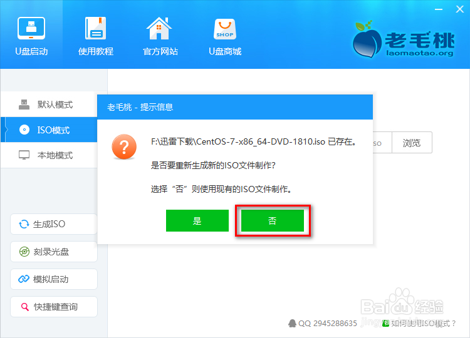Click the 是否要重新生成新的ISO文件制作 text
This screenshot has height=338, width=470.
[x=213, y=165]
